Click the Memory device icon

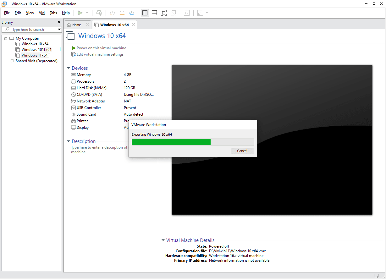tap(74, 75)
